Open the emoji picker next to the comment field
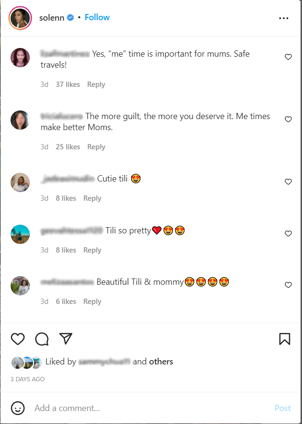Screen dimensions: 302x424 [x=18, y=408]
